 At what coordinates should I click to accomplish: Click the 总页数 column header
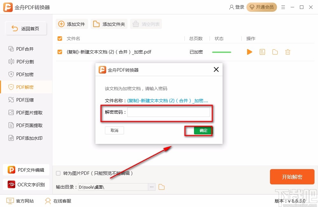(x=196, y=39)
